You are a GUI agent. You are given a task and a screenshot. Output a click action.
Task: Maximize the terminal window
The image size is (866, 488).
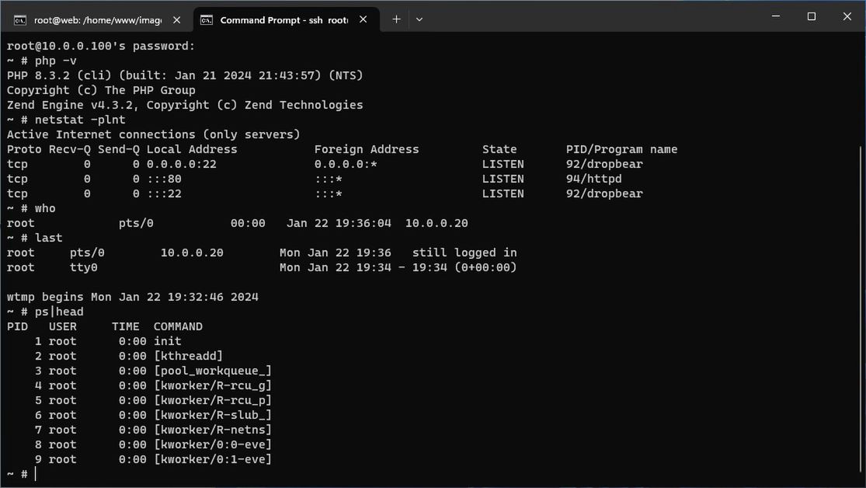point(812,16)
